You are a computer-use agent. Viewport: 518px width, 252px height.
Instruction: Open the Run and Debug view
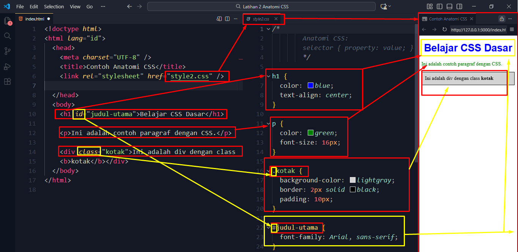click(x=7, y=66)
